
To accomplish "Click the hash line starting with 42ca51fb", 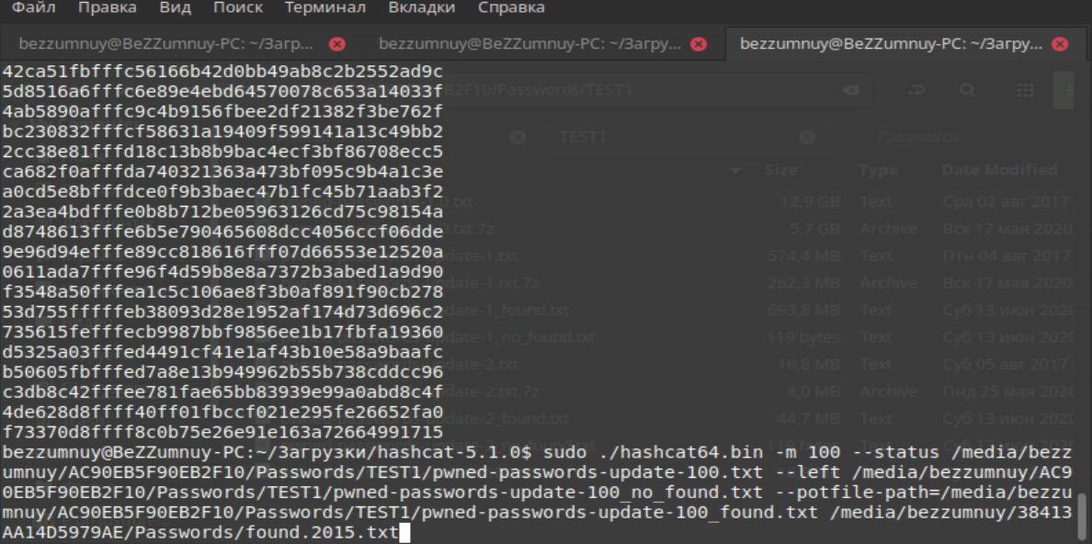I will (222, 72).
